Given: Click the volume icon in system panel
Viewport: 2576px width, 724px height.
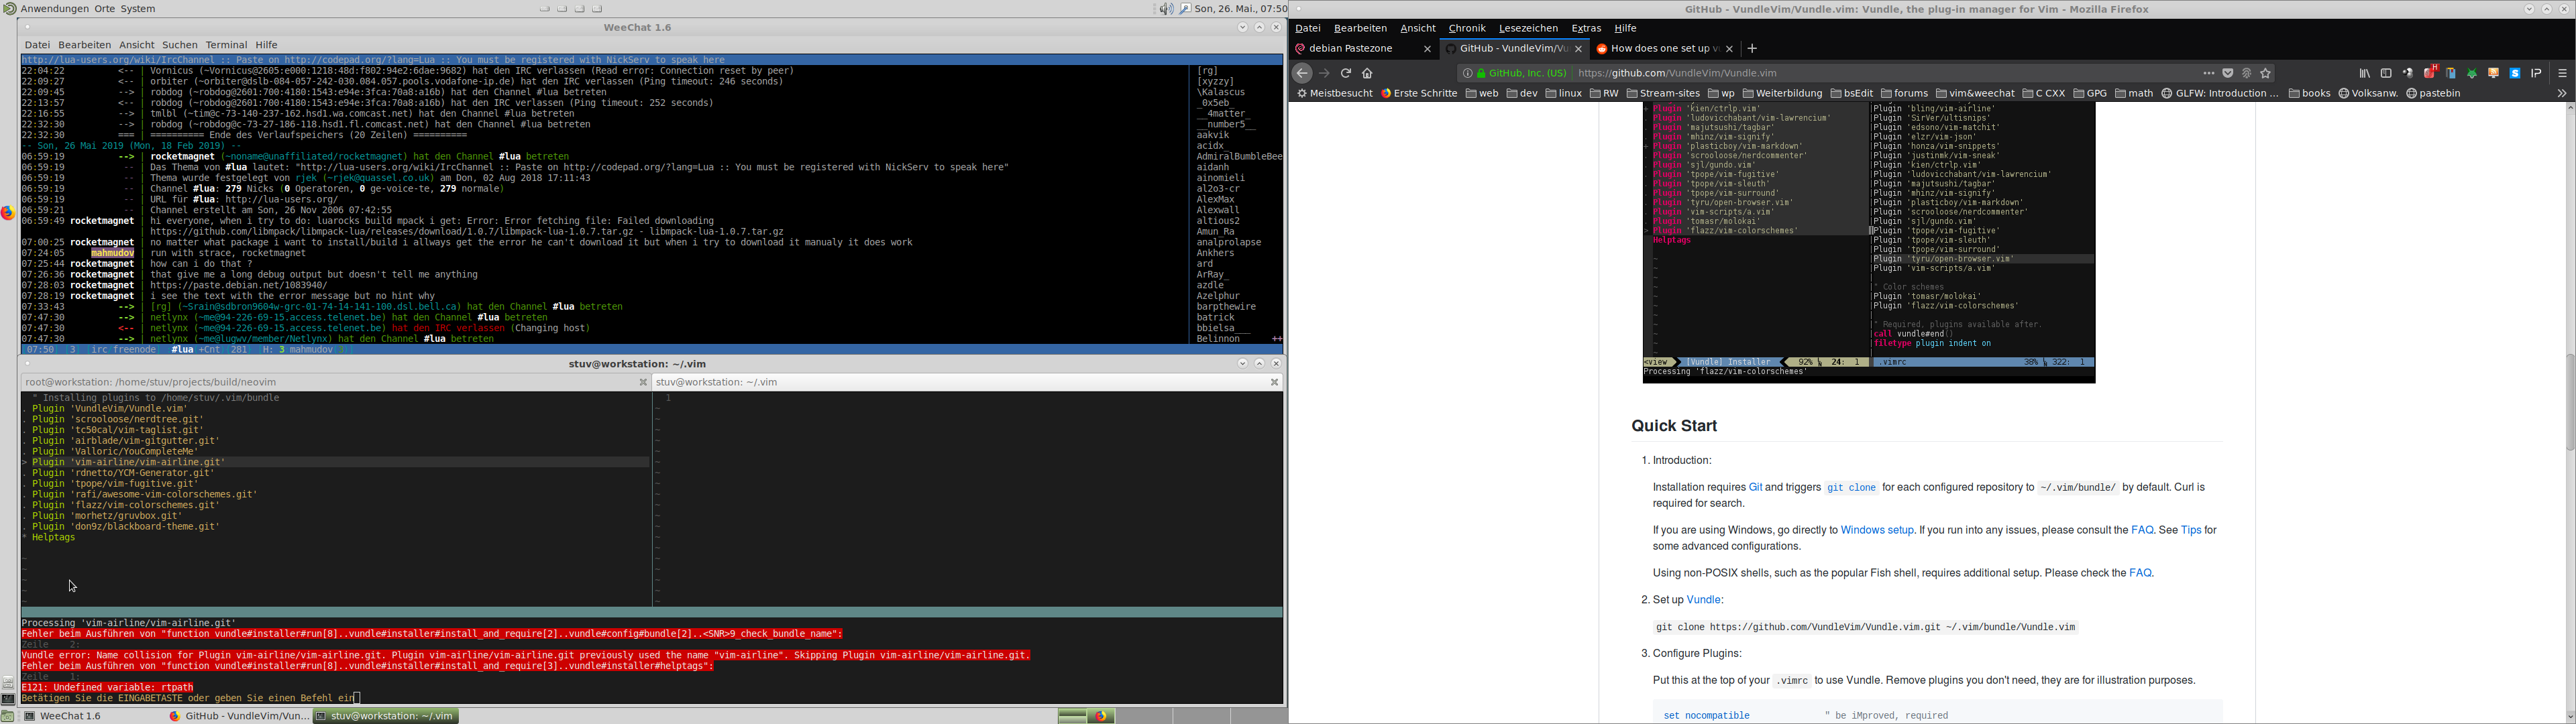Looking at the screenshot, I should point(1166,9).
